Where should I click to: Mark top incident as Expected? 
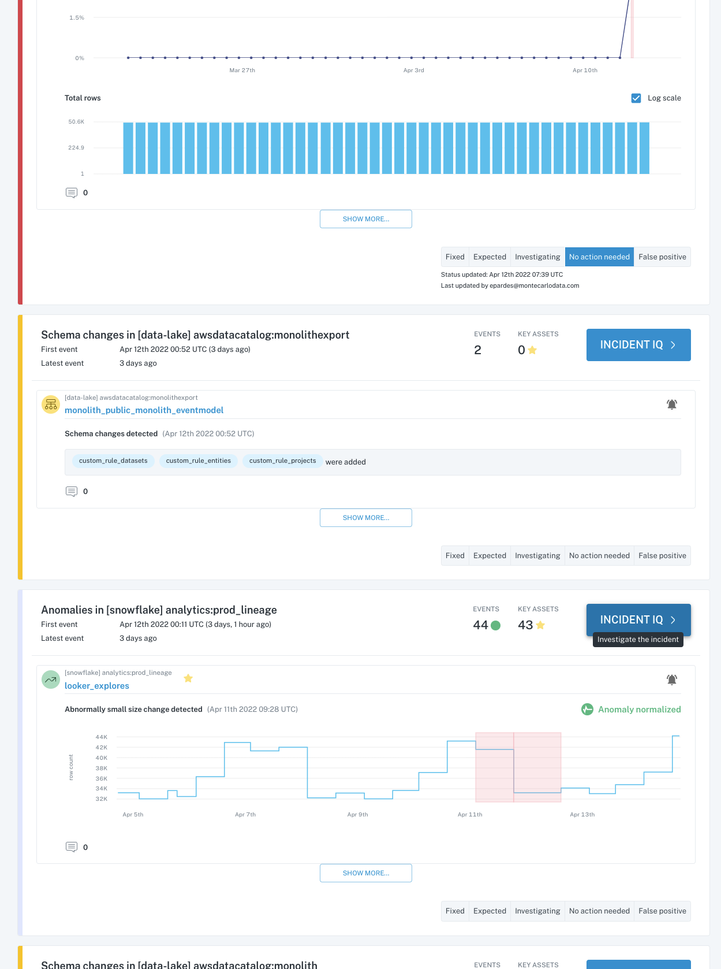[x=490, y=257]
